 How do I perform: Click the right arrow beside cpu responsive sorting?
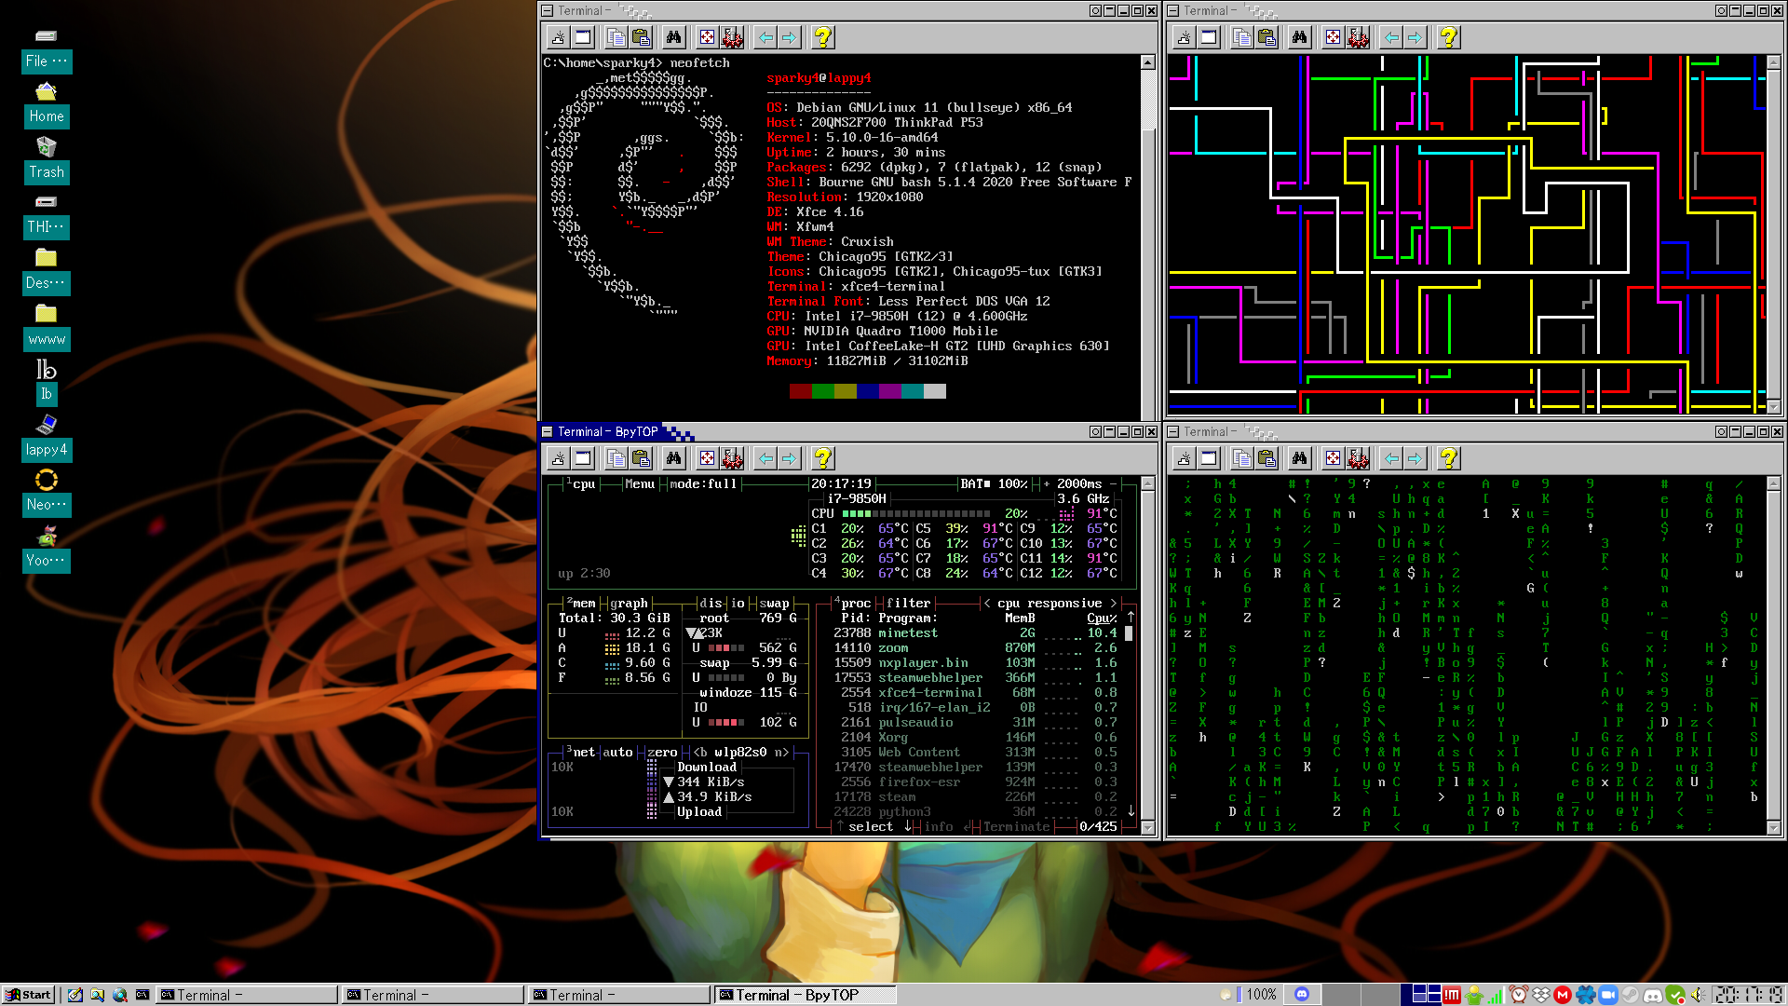click(1113, 604)
